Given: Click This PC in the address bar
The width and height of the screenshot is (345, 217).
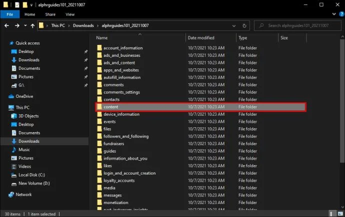Looking at the screenshot, I should [x=58, y=25].
